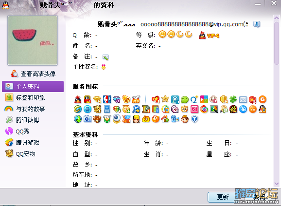Click the green four-leaf clover icon
Screen dimensions: 281x206
(x=233, y=99)
